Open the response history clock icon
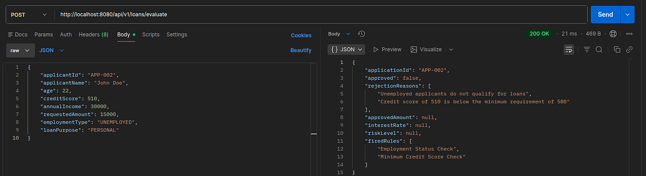Image resolution: width=646 pixels, height=176 pixels. click(x=361, y=34)
